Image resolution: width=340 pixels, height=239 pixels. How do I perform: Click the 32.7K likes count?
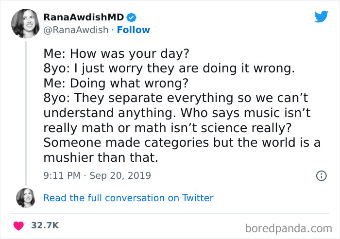coord(45,225)
